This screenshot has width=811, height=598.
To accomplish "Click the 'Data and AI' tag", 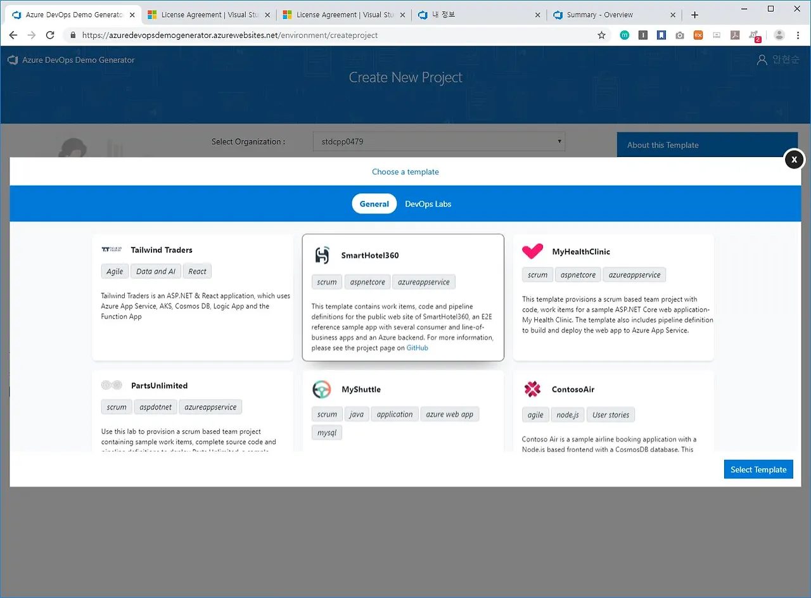I will coord(156,271).
